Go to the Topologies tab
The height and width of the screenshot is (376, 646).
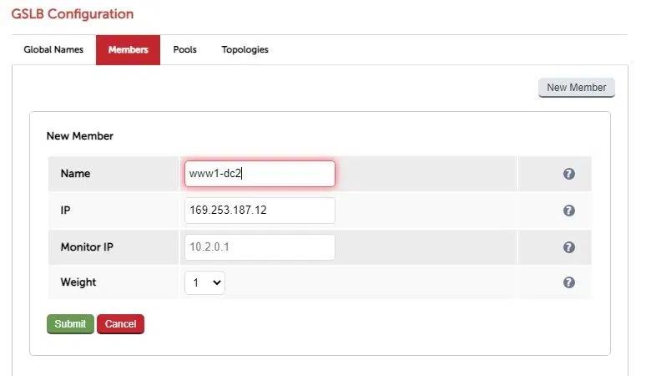[245, 49]
